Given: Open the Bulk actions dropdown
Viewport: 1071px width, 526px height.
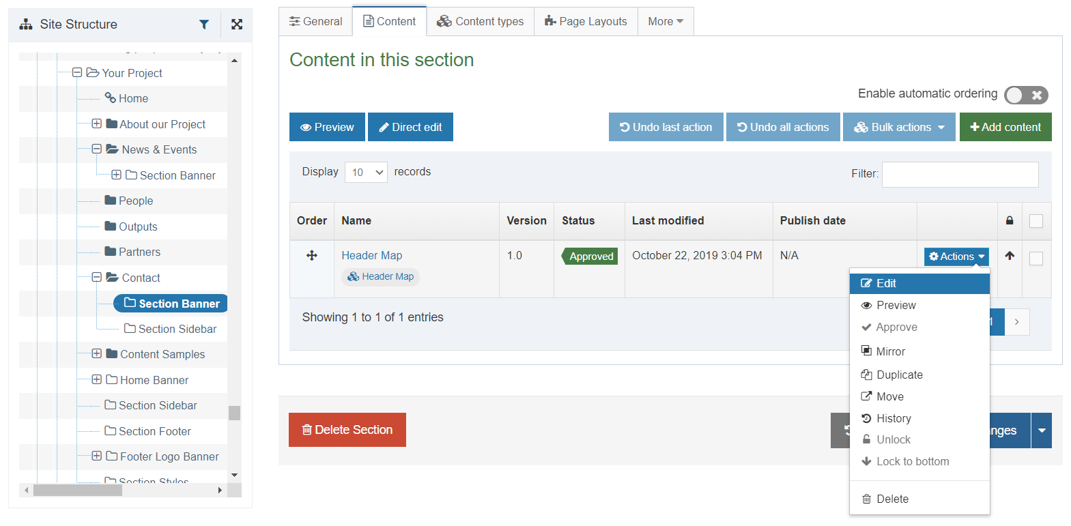Looking at the screenshot, I should (899, 127).
